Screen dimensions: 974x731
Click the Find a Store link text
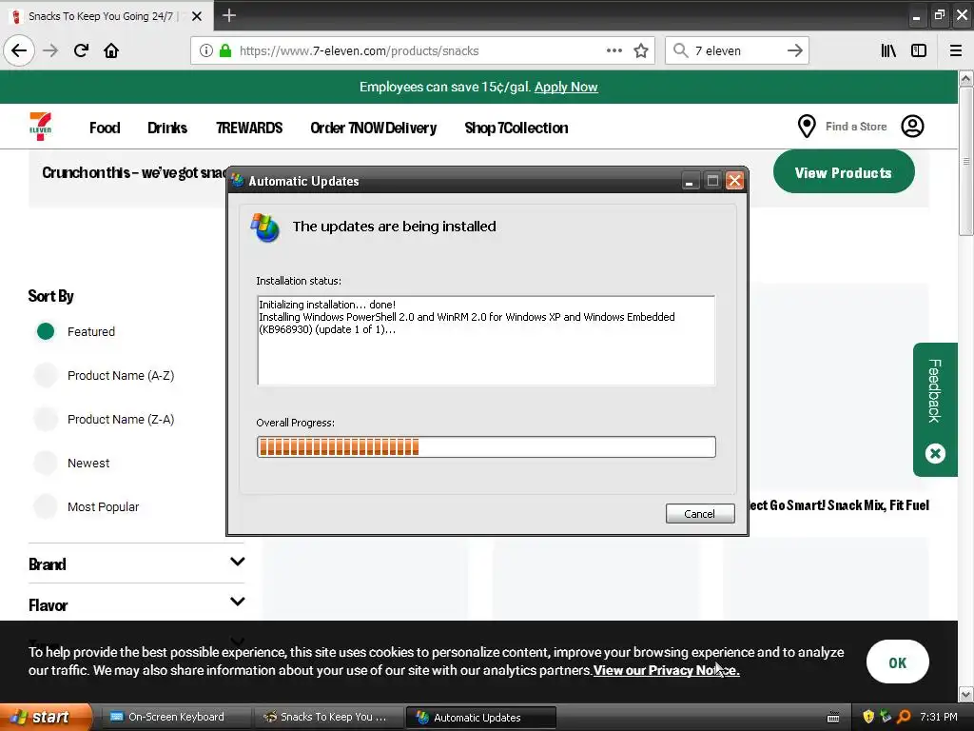(855, 127)
